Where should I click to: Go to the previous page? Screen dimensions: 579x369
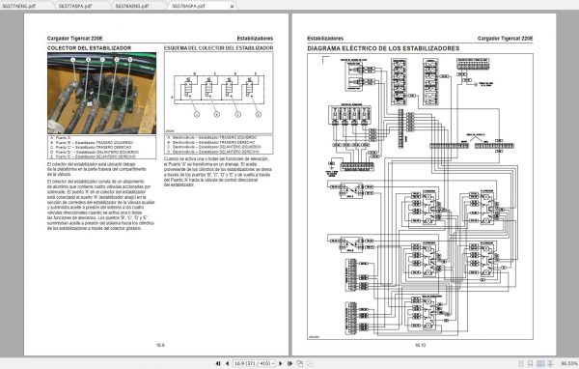click(227, 363)
